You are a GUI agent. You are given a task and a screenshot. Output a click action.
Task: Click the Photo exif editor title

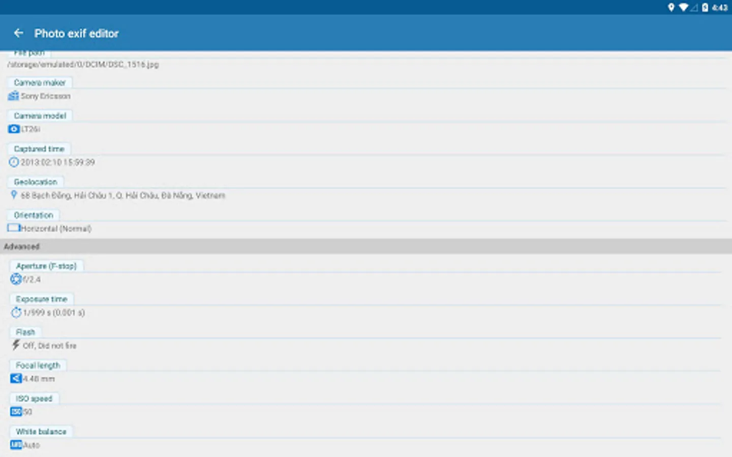click(x=76, y=34)
